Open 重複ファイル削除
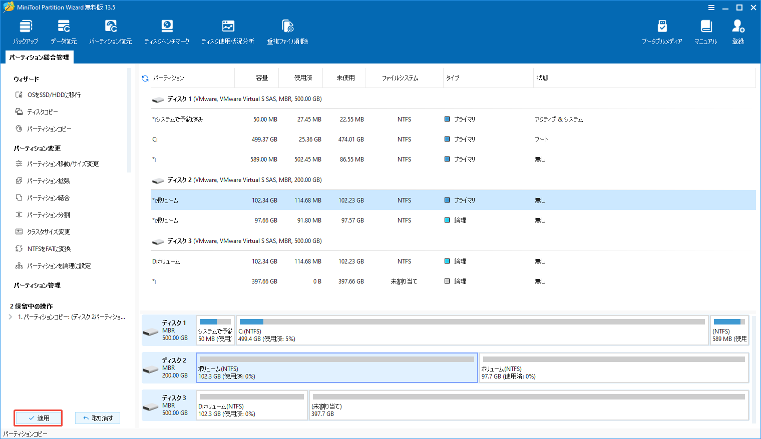Screen dimensions: 761x439 point(286,30)
